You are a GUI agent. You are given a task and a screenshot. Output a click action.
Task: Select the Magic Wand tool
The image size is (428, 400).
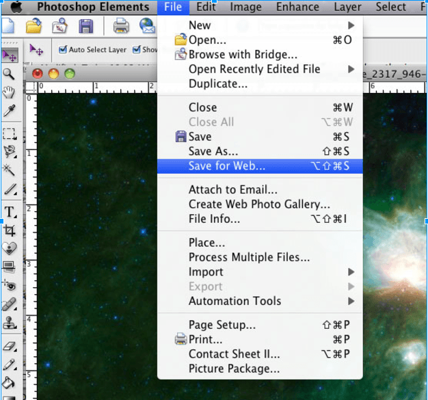point(9,170)
